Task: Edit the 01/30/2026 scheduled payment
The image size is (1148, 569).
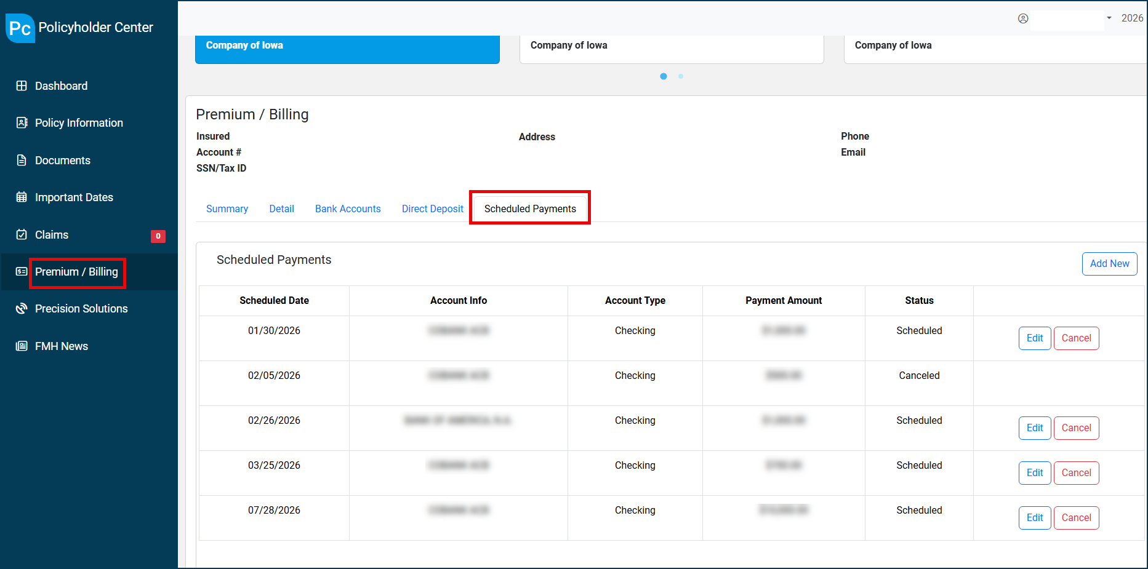Action: click(1034, 338)
